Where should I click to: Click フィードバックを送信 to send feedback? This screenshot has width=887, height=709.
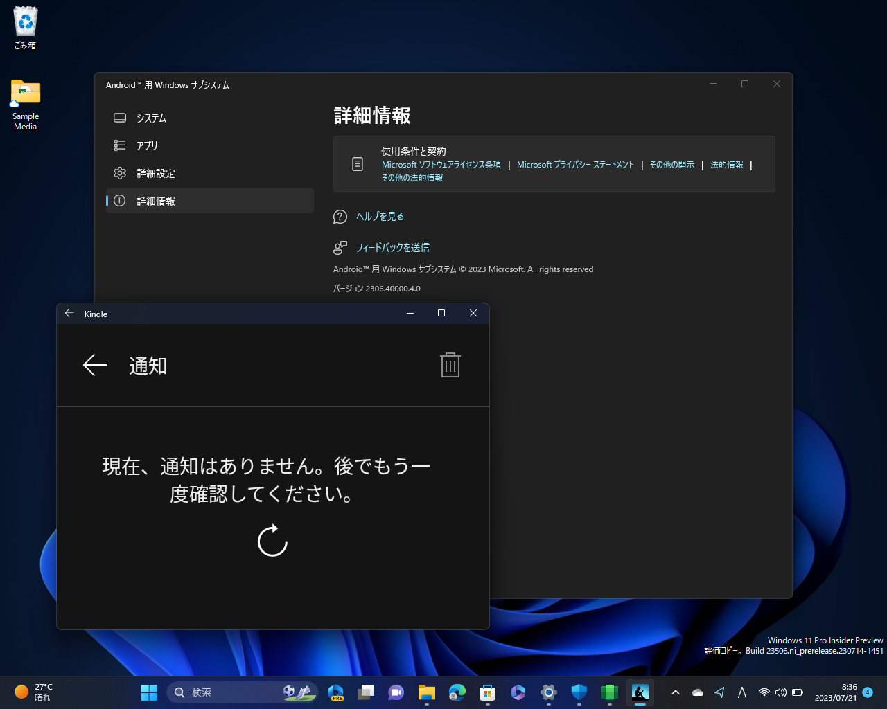[x=392, y=247]
